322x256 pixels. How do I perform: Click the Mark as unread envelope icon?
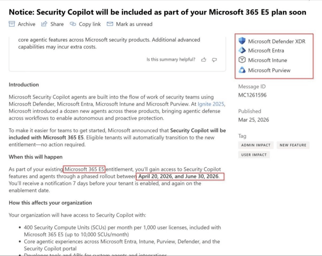point(110,24)
